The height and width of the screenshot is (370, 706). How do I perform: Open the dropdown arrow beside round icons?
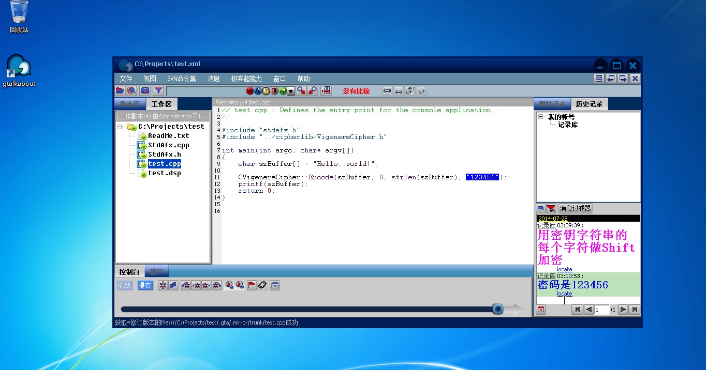[291, 91]
